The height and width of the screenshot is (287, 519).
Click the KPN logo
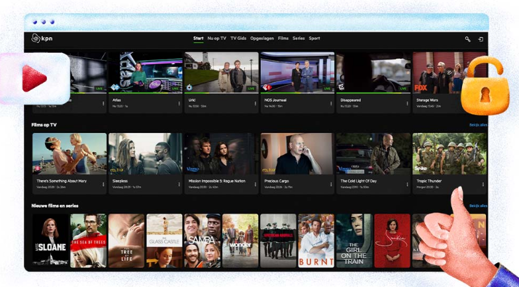(42, 38)
